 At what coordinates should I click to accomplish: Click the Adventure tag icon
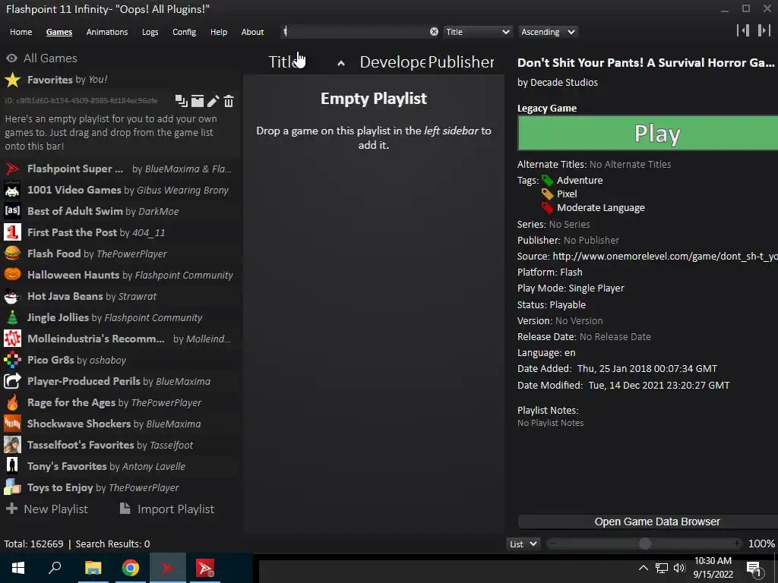point(547,181)
